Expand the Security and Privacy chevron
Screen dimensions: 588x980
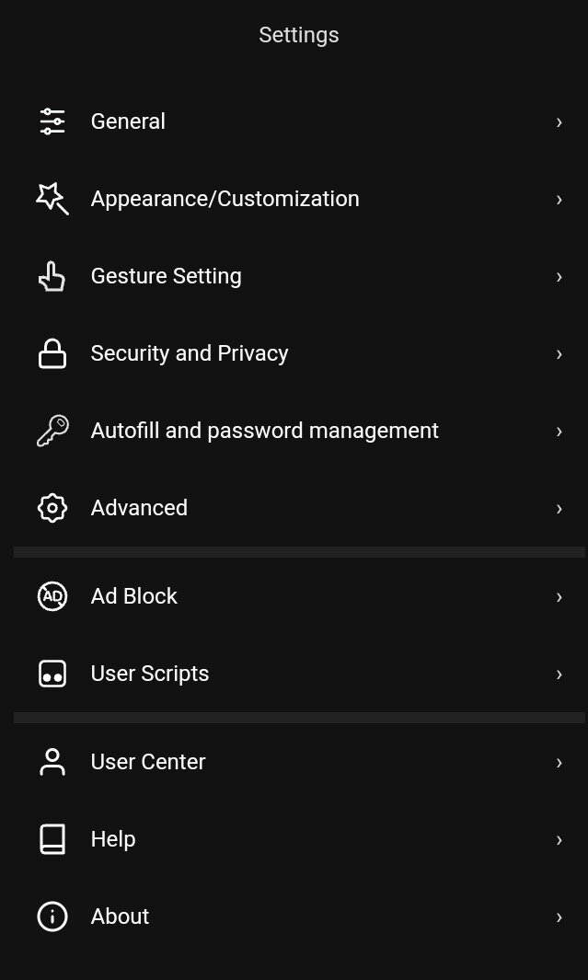[x=559, y=353]
